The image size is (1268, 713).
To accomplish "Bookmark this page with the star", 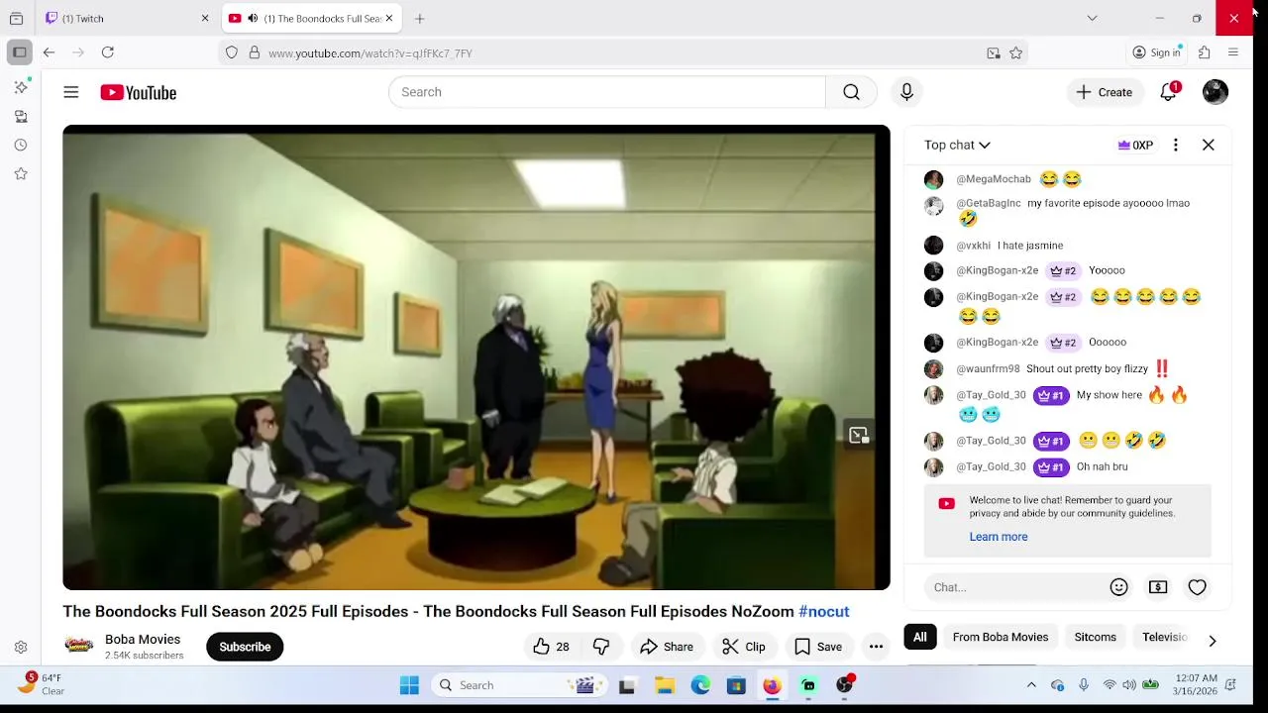I will tap(1015, 53).
